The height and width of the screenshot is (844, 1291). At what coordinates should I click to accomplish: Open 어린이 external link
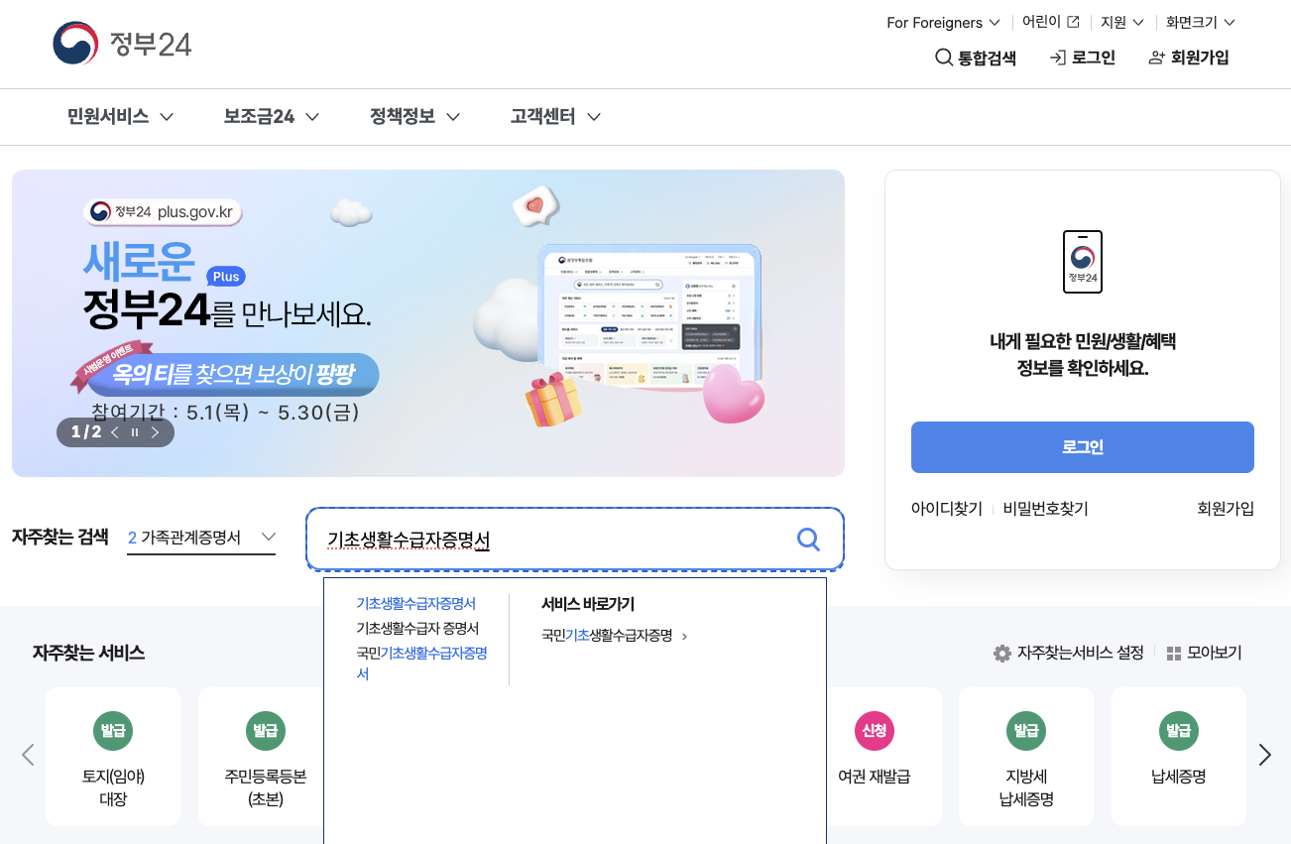[x=1051, y=22]
